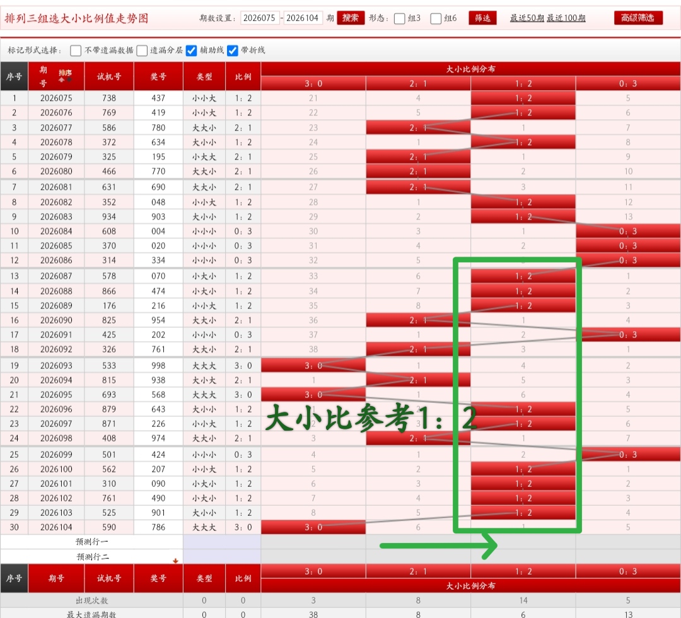Toggle the 组6 checkbox
681x618 pixels.
pos(436,18)
